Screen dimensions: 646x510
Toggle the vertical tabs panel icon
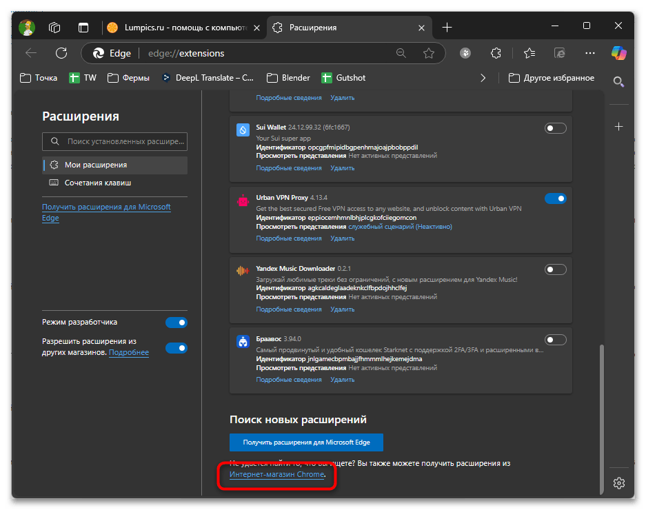[x=83, y=28]
